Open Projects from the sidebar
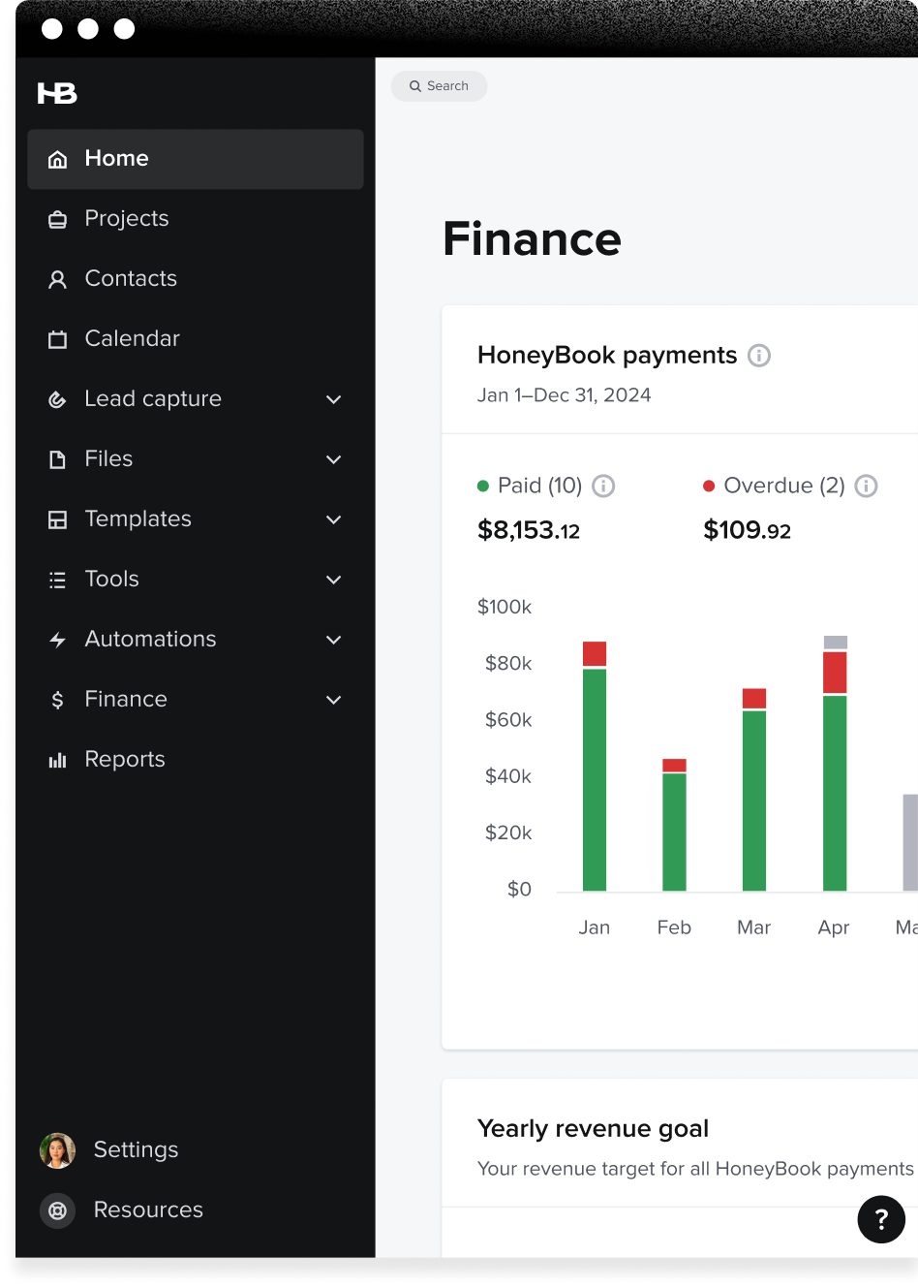The image size is (918, 1288). 126,219
